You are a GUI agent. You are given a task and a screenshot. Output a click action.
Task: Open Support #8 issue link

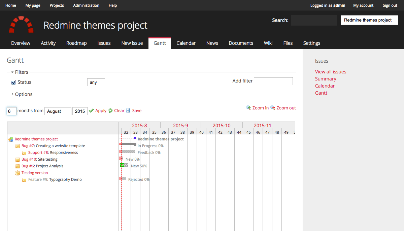38,153
